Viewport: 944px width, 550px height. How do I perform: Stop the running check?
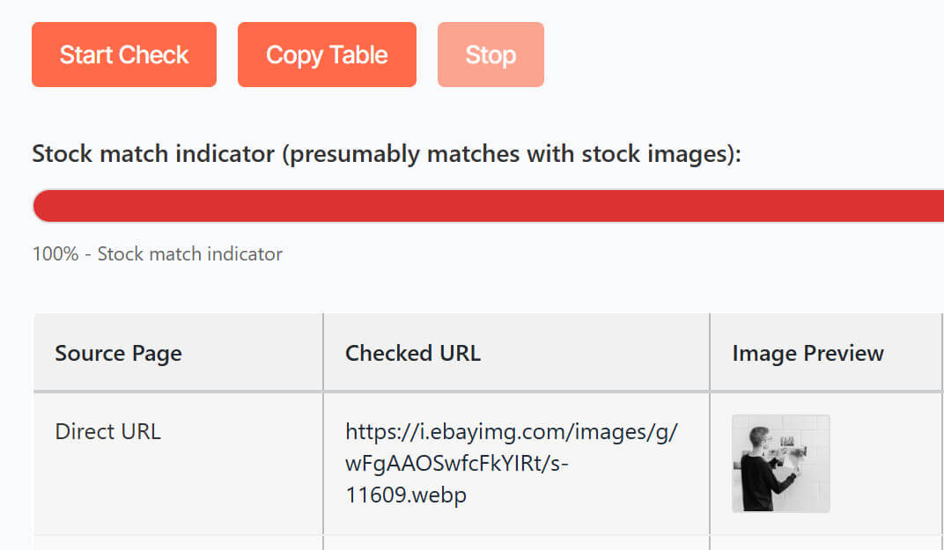pyautogui.click(x=490, y=55)
